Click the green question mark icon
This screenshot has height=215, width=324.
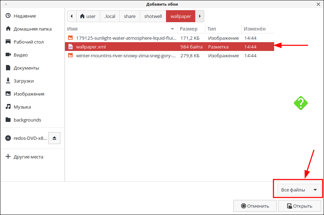301,103
